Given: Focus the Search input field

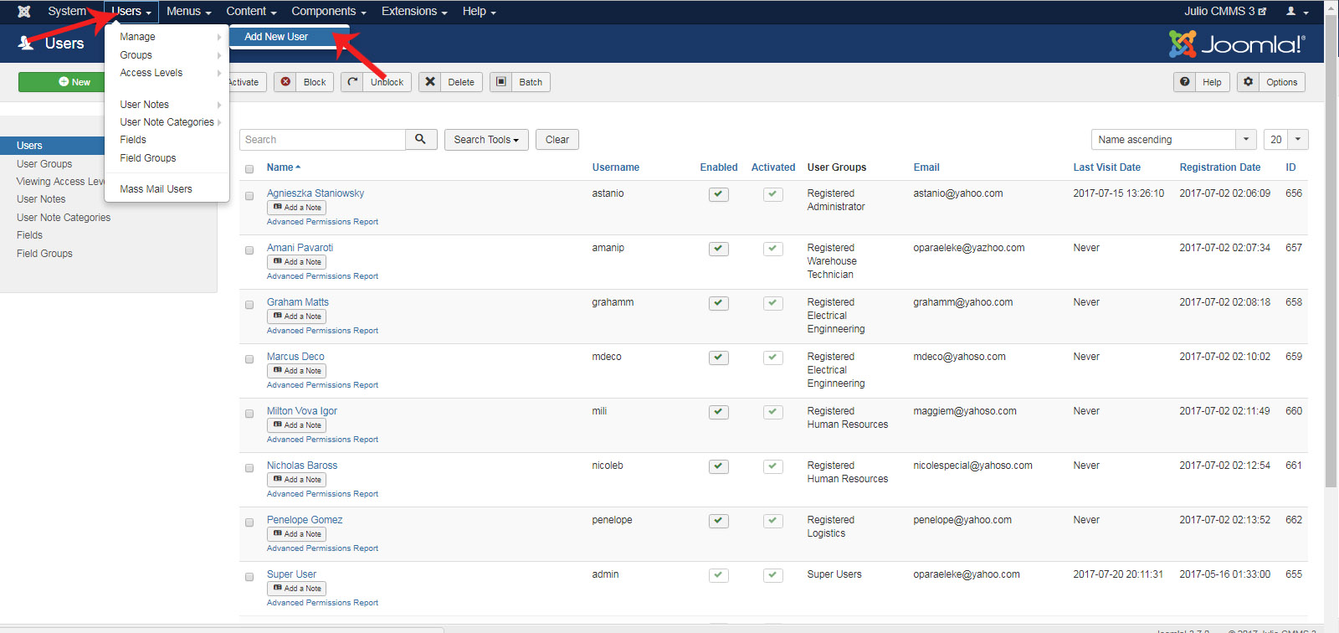Looking at the screenshot, I should 322,140.
